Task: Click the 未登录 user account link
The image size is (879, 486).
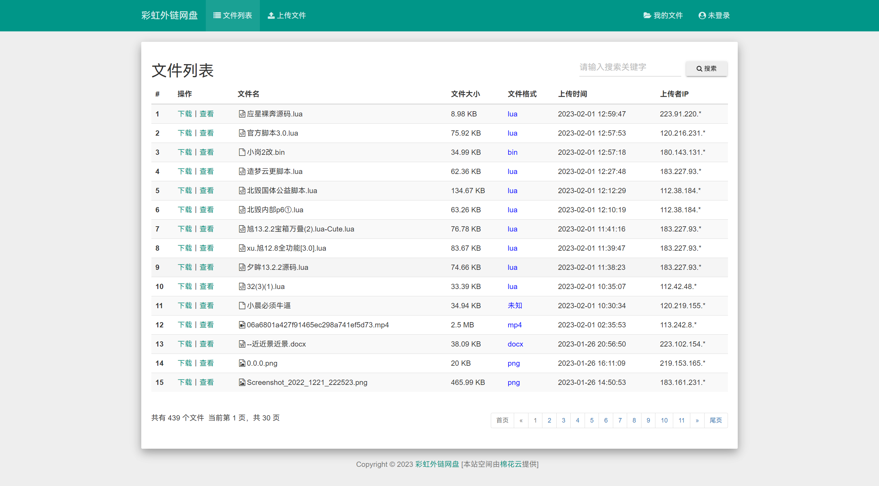Action: click(x=714, y=16)
